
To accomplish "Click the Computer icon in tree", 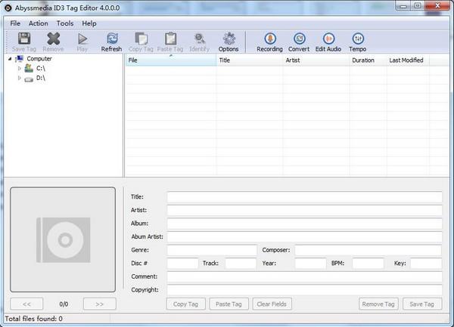I will click(19, 59).
